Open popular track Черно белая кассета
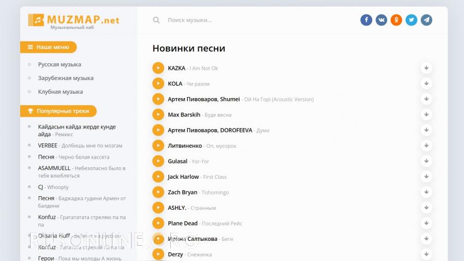This screenshot has height=261, width=464. (74, 157)
